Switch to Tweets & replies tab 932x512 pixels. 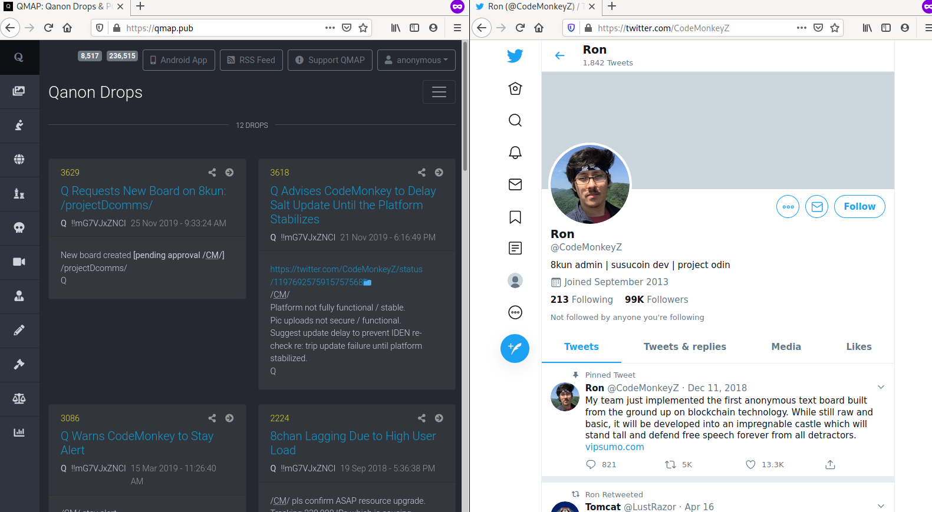(x=685, y=347)
